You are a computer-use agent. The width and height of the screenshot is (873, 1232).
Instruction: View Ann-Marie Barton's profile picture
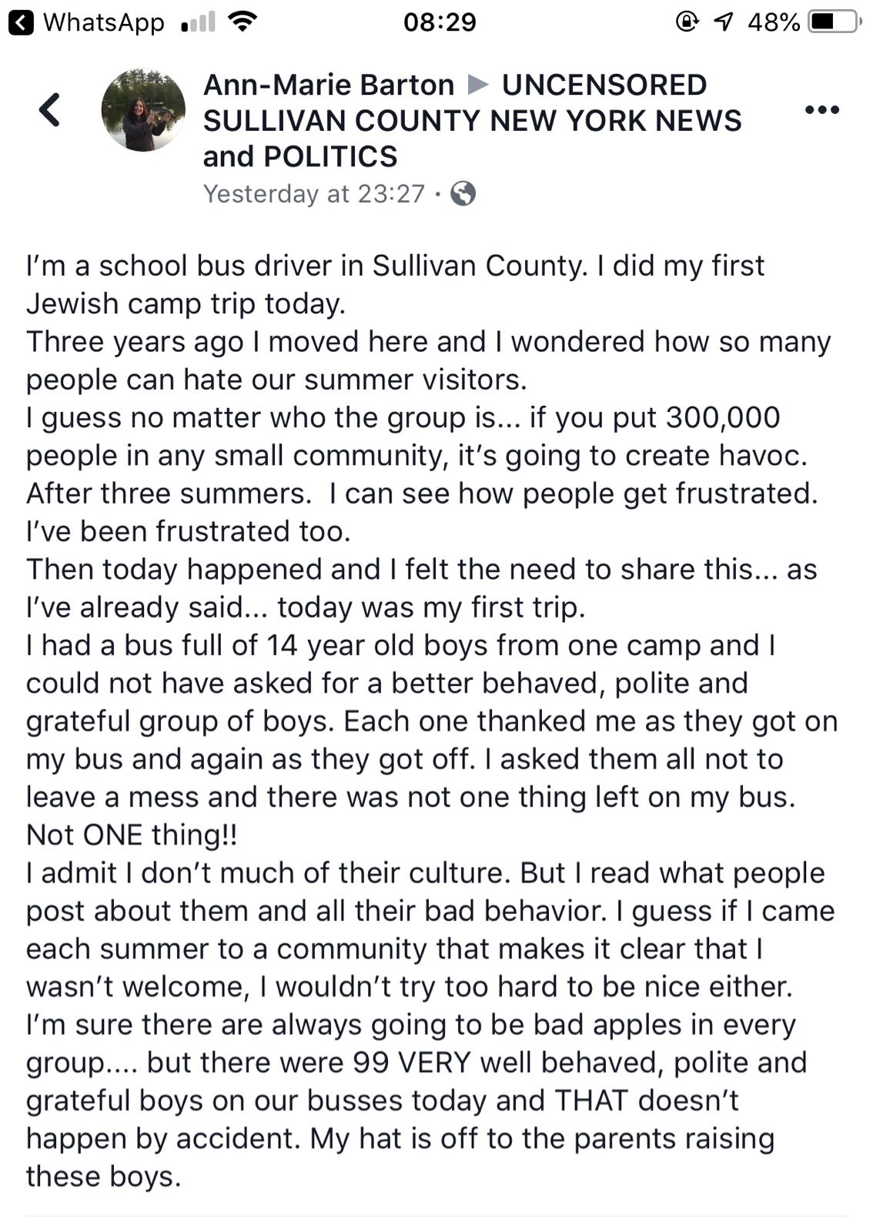[x=143, y=109]
